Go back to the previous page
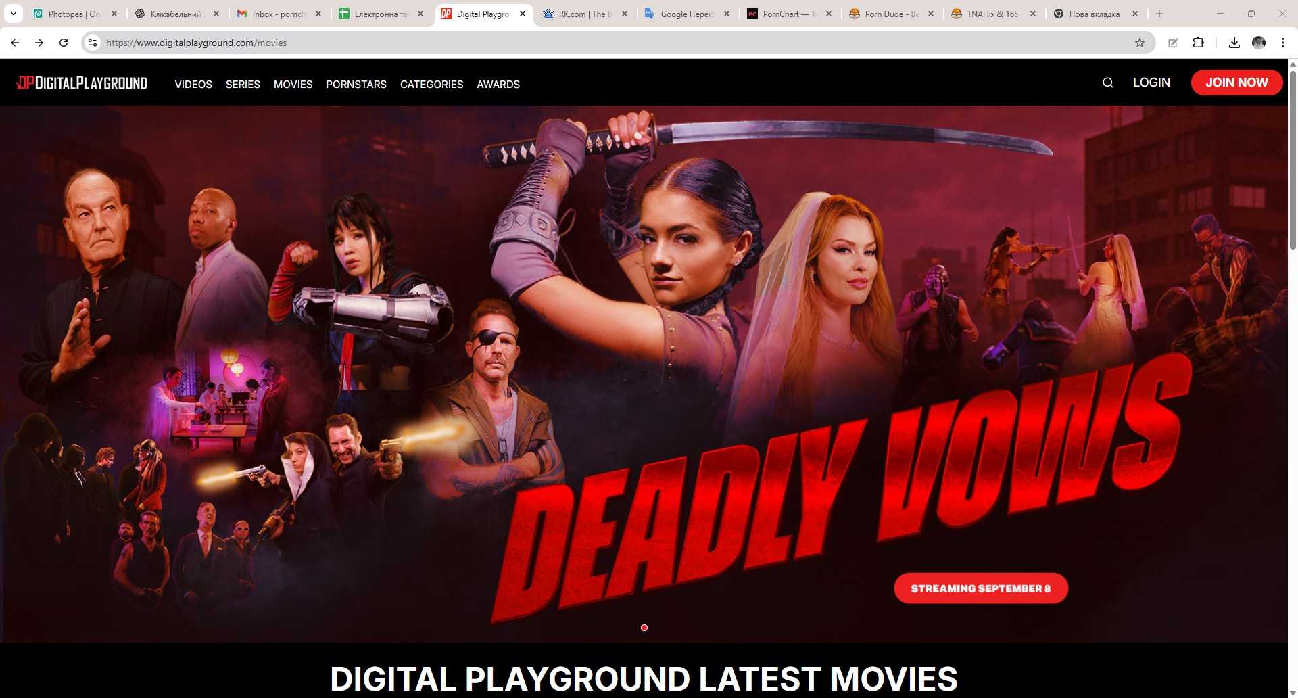This screenshot has height=698, width=1298. pos(14,42)
